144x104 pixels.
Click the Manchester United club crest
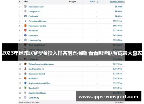click(25, 26)
